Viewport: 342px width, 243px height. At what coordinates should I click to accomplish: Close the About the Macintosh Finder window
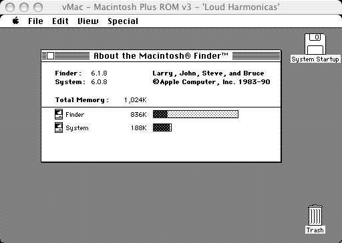point(51,56)
